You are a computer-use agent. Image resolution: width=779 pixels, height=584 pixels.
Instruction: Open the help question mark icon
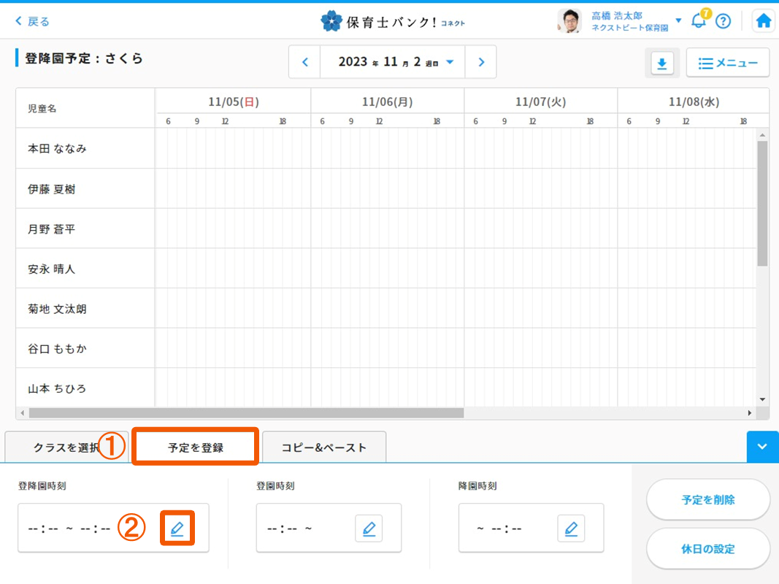point(723,21)
